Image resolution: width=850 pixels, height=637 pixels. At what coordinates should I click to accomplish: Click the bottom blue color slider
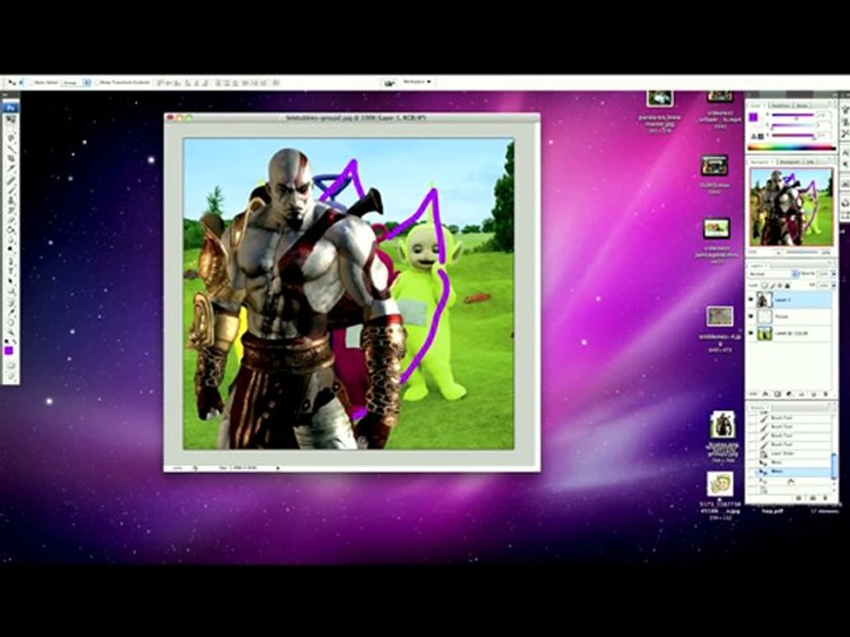coord(792,135)
